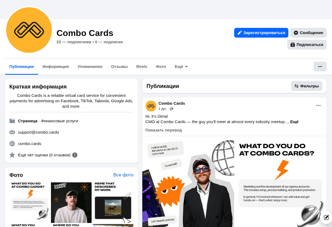The height and width of the screenshot is (227, 332).
Task: Open the Все фото link
Action: (x=123, y=175)
